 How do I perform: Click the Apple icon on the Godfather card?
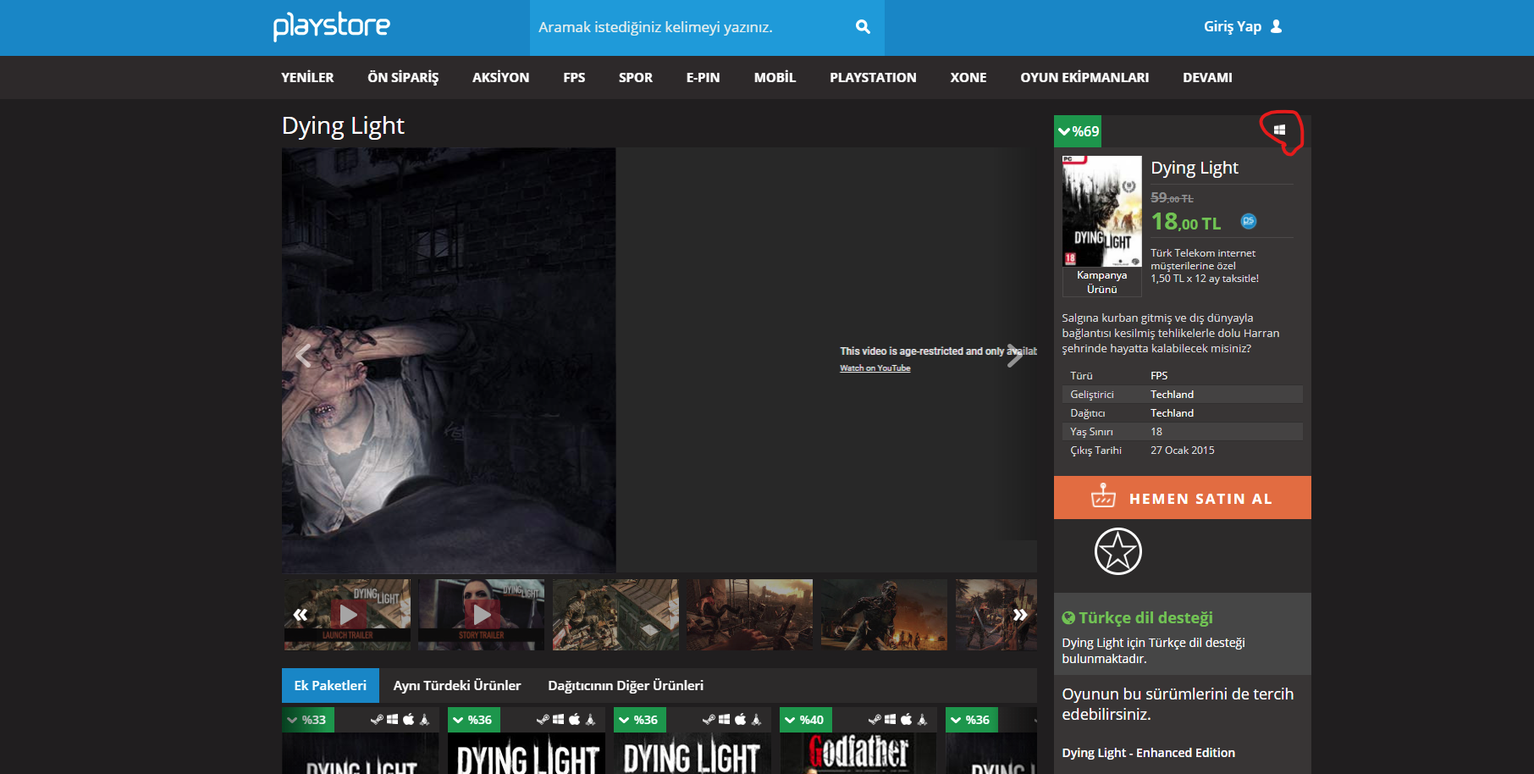tap(907, 720)
